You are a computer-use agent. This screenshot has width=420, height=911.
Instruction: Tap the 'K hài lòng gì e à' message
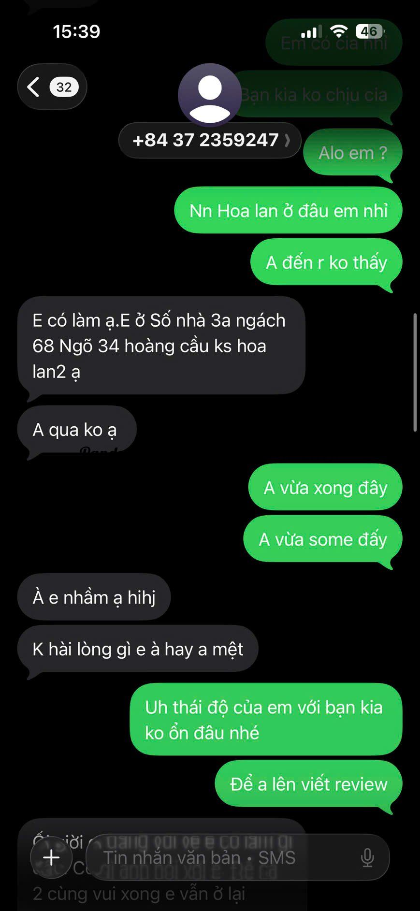tap(138, 650)
